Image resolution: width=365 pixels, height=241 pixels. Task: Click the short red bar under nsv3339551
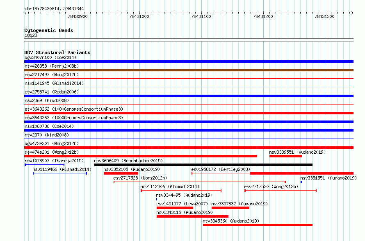(285, 156)
